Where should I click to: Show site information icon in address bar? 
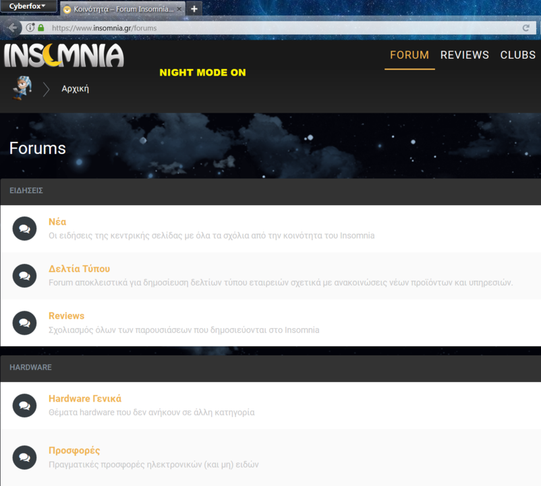pos(30,28)
